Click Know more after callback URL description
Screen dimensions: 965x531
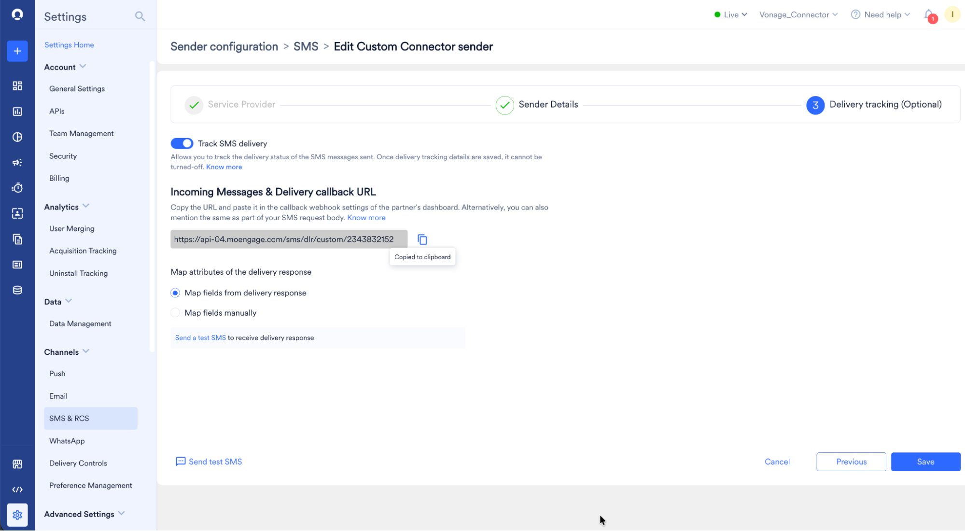click(x=366, y=218)
